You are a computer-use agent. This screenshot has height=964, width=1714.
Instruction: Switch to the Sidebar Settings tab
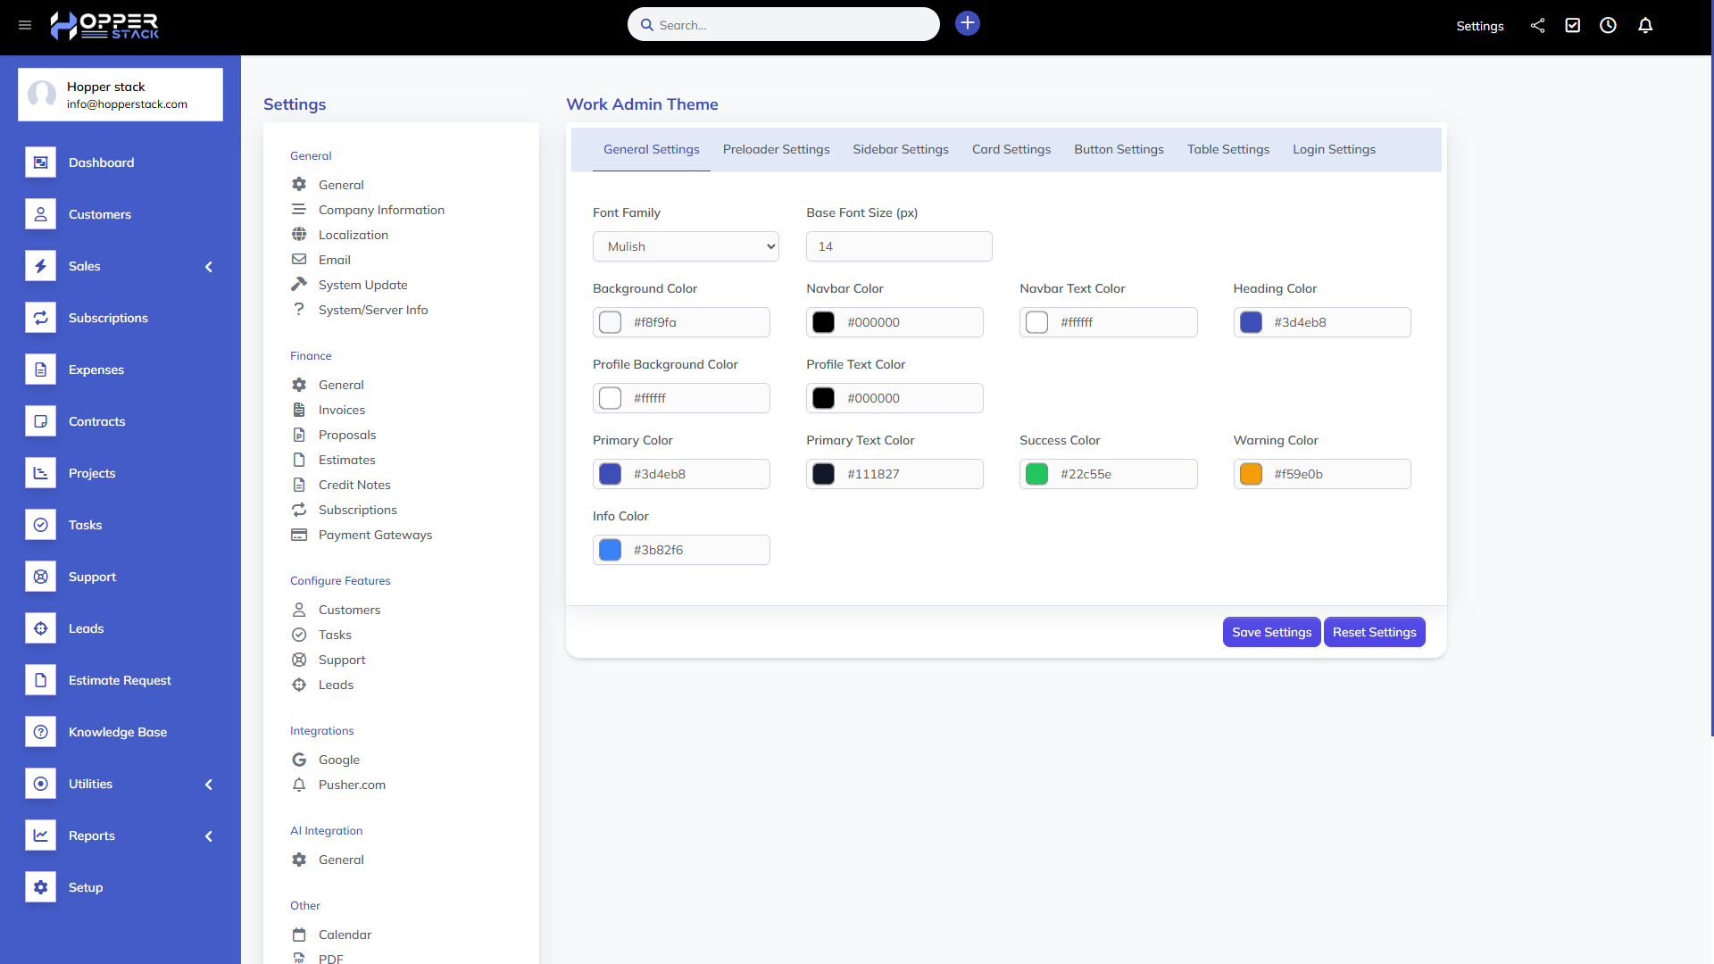pyautogui.click(x=900, y=149)
